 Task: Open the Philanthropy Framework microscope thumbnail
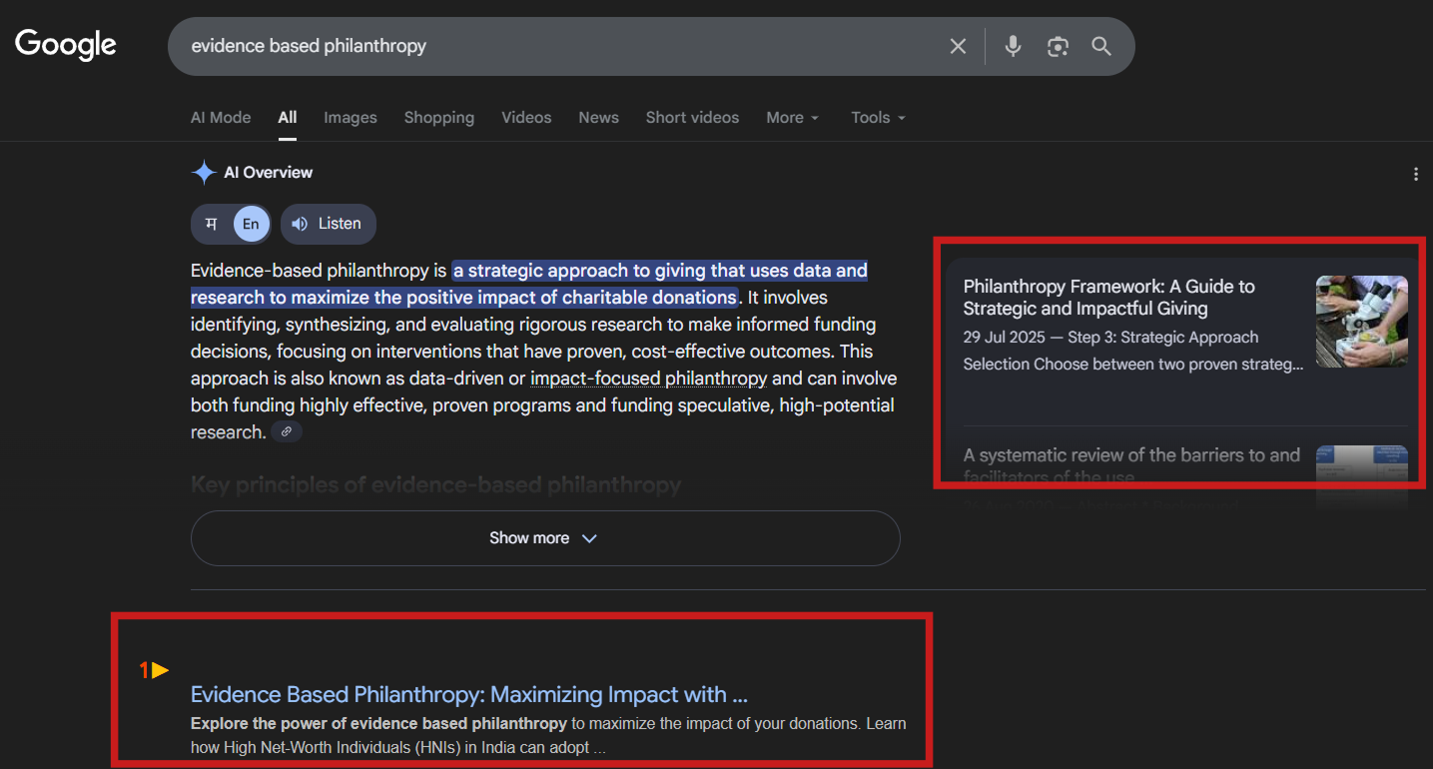pos(1361,321)
